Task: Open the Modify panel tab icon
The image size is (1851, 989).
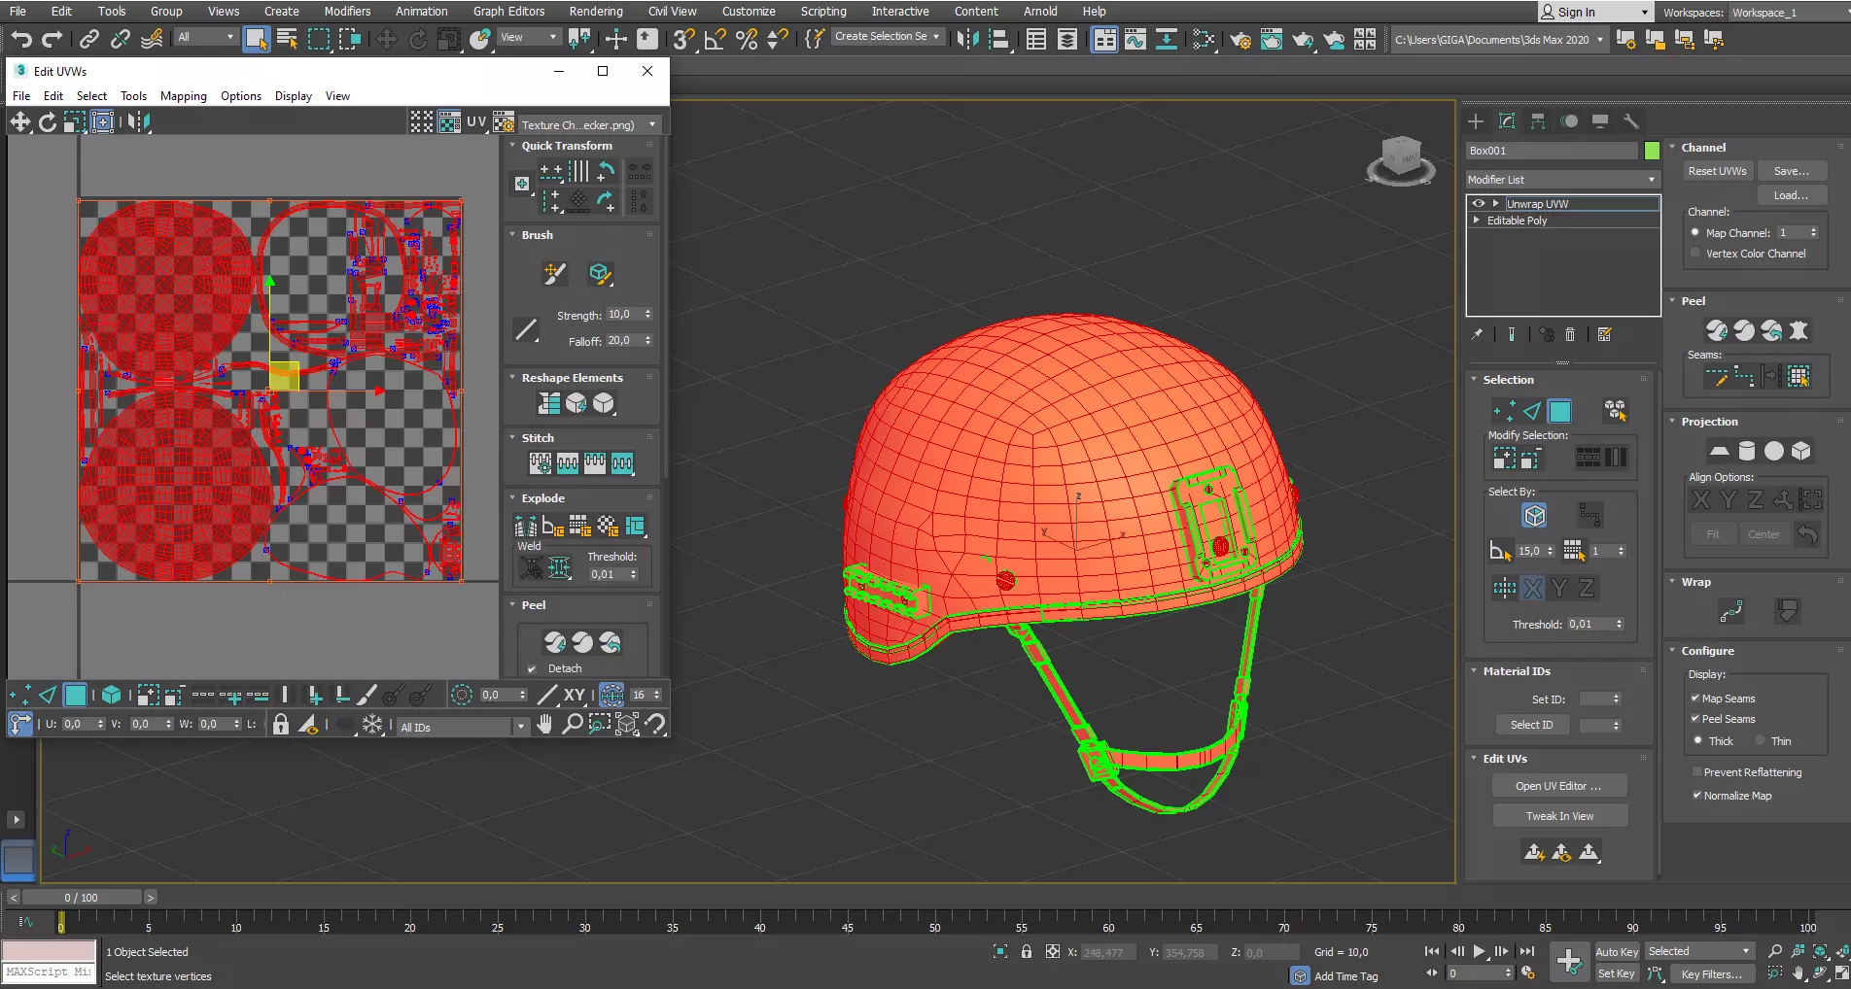Action: pyautogui.click(x=1507, y=121)
